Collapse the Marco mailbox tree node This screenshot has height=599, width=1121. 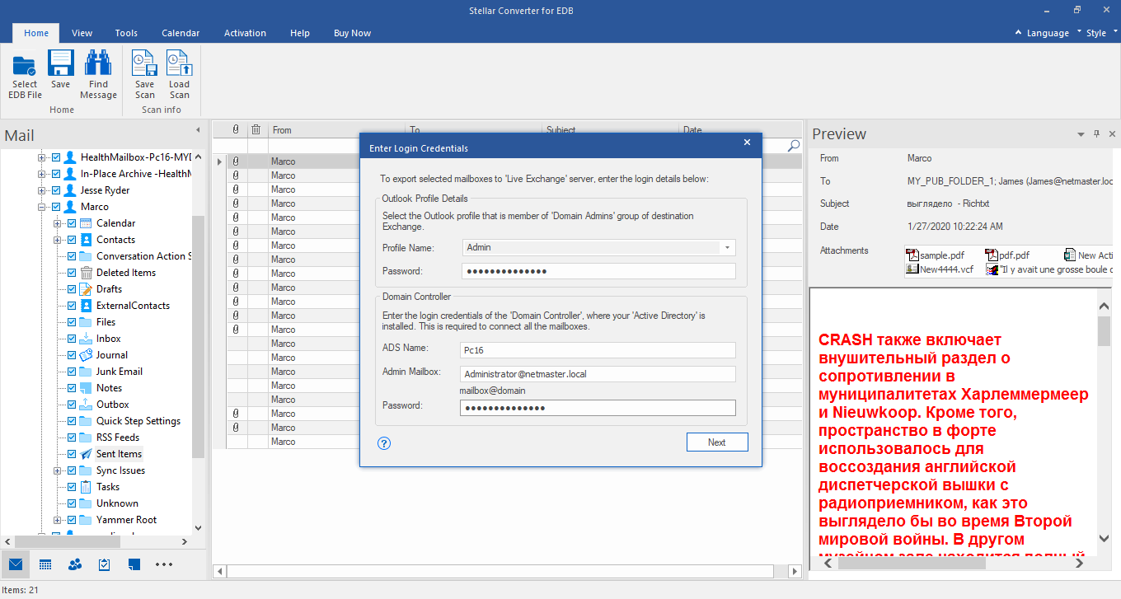point(42,207)
